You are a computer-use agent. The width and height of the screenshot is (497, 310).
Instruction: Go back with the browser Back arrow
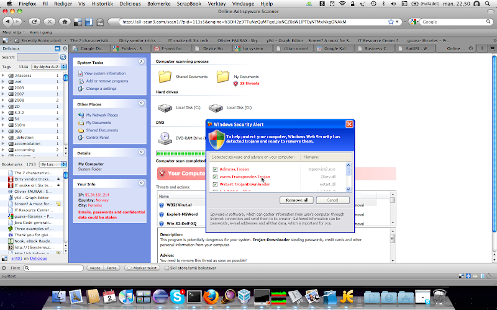[9, 22]
